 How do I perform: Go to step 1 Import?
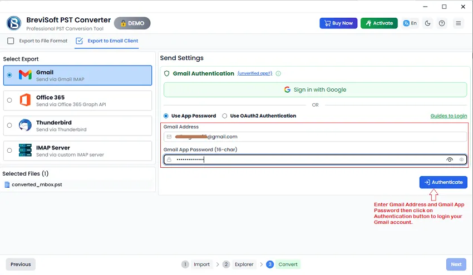[x=196, y=264]
